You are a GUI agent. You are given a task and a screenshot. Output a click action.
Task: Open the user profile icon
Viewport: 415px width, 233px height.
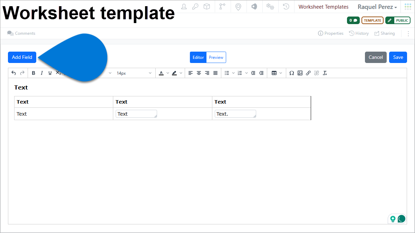pyautogui.click(x=184, y=7)
